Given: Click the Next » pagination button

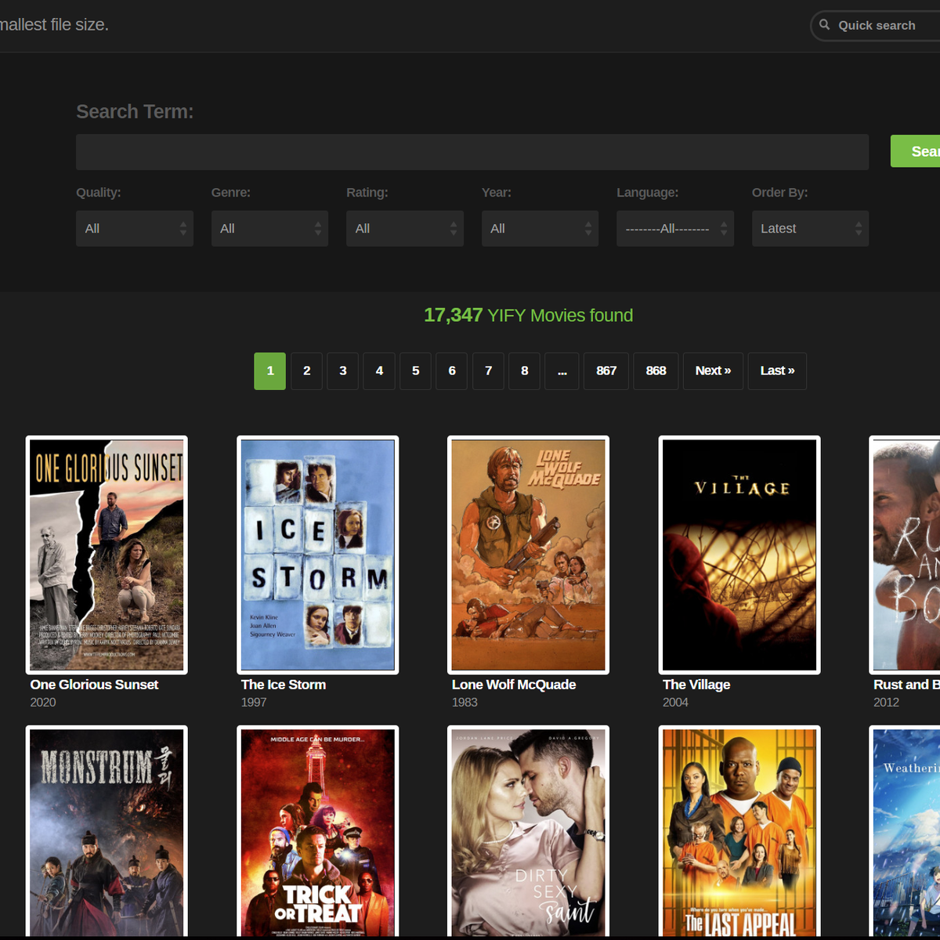Looking at the screenshot, I should tap(713, 371).
